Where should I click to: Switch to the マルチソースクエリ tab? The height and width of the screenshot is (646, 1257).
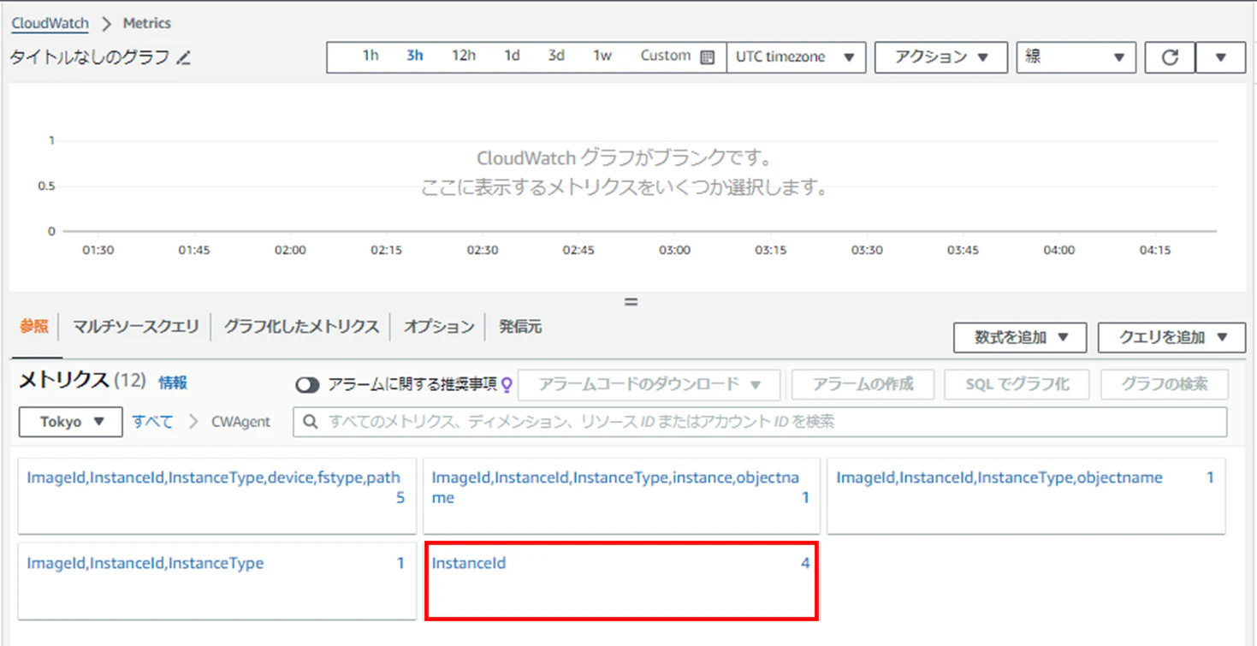(x=135, y=327)
